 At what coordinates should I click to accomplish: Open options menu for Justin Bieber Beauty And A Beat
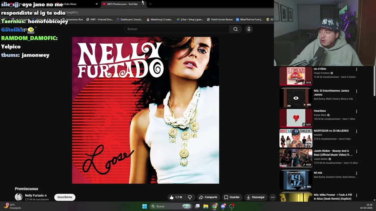(357, 152)
